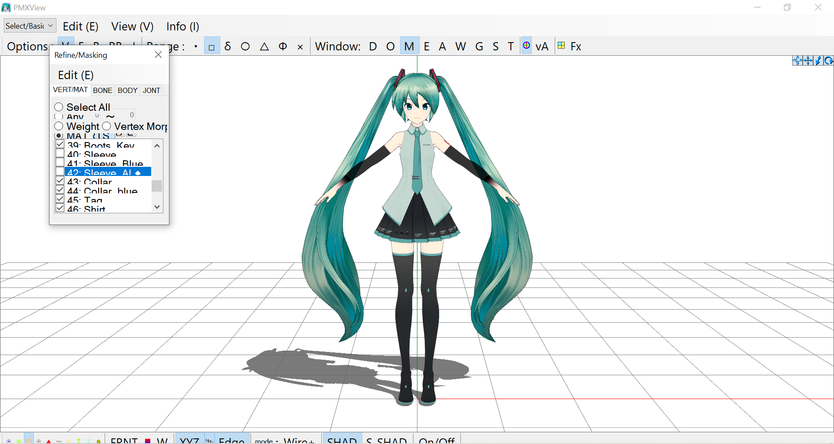Open the Select/Basic mode dropdown

pyautogui.click(x=30, y=26)
